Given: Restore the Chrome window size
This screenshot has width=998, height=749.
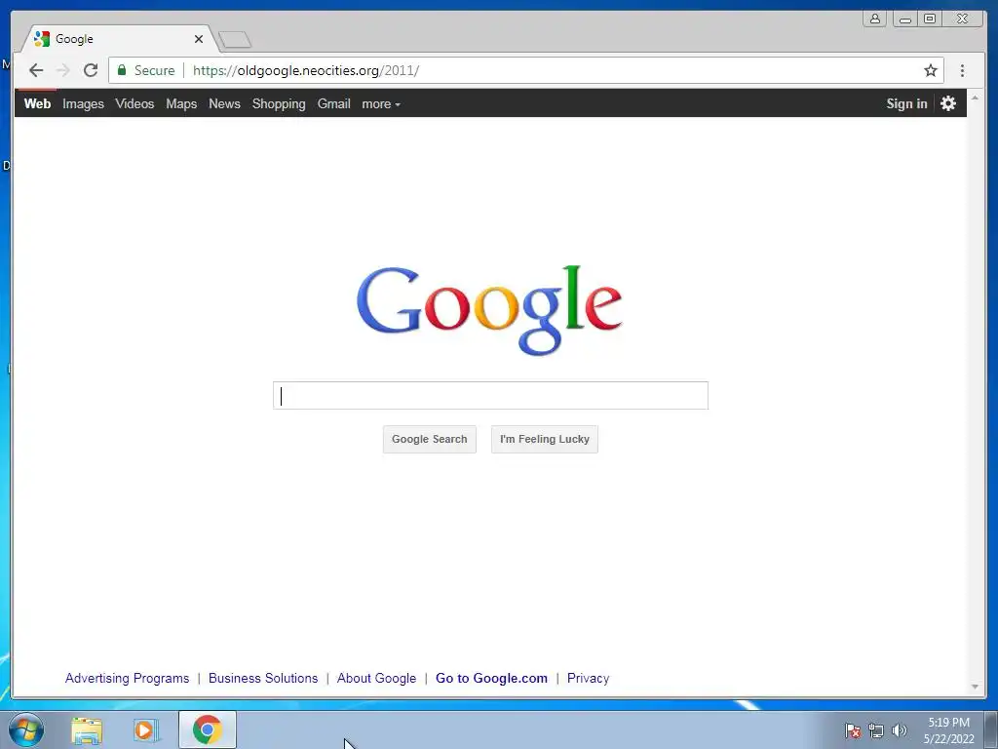Looking at the screenshot, I should coord(930,19).
